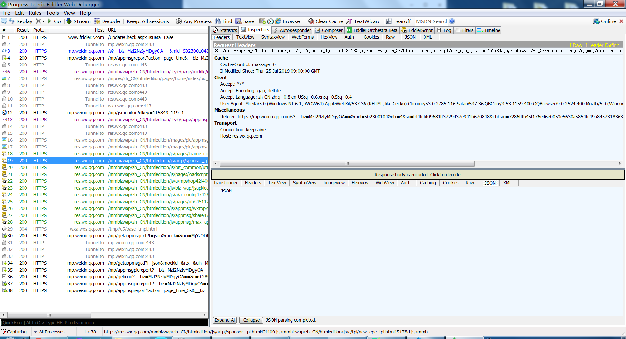Open the Browse dropdown arrow
The width and height of the screenshot is (626, 339).
(305, 21)
